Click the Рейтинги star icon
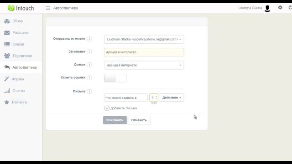Screen dimensions: 292x164 coord(7,102)
